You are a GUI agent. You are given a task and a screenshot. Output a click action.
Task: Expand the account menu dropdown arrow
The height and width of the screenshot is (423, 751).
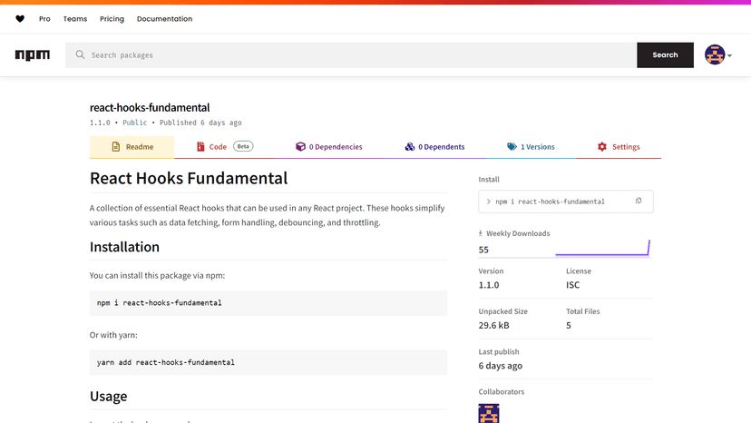[x=731, y=55]
